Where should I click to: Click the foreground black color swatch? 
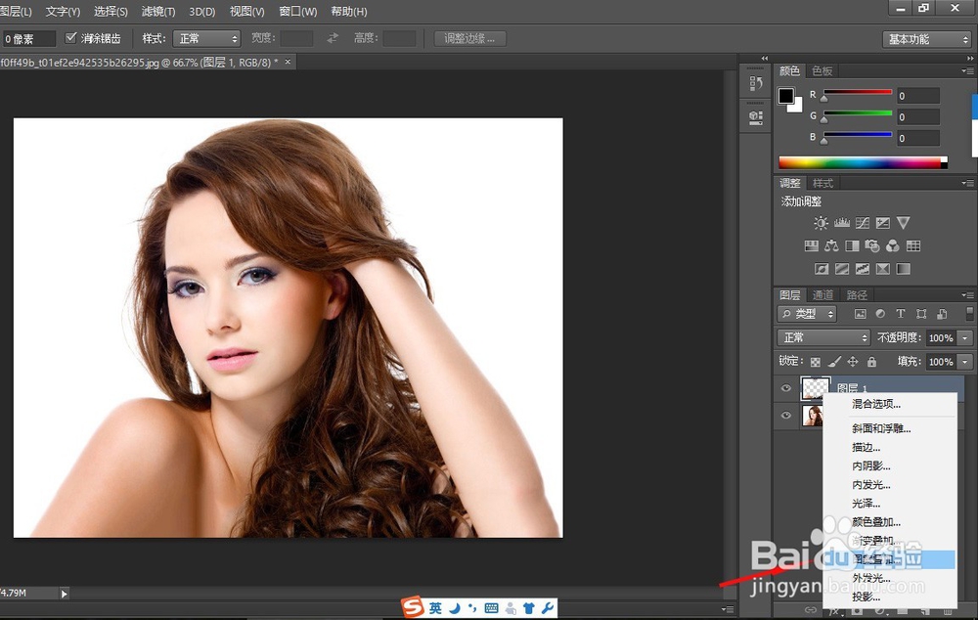click(786, 96)
